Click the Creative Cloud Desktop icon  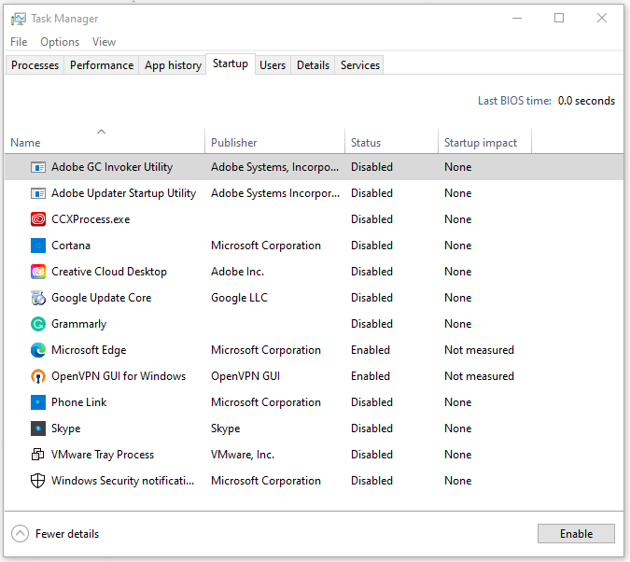tap(38, 272)
